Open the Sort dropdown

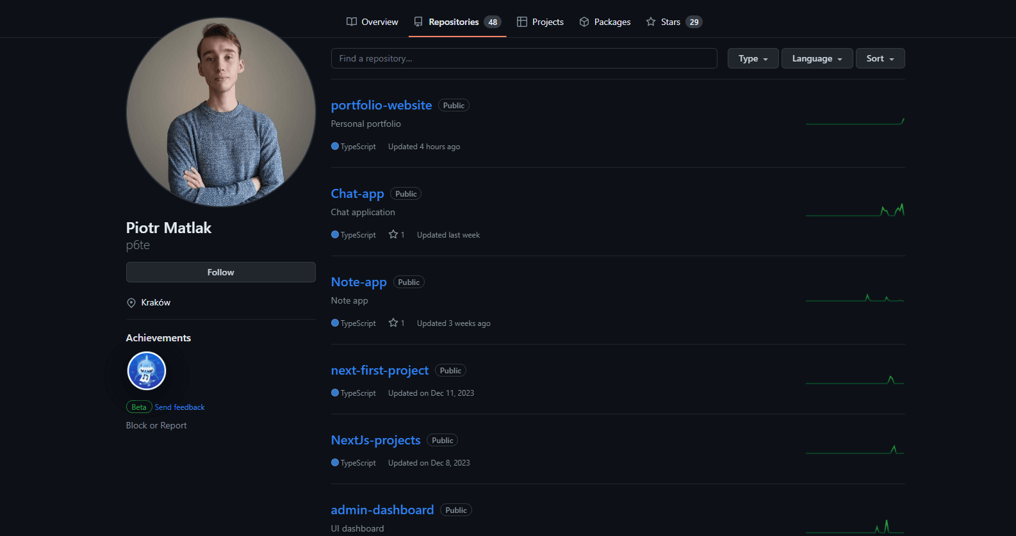[x=880, y=58]
